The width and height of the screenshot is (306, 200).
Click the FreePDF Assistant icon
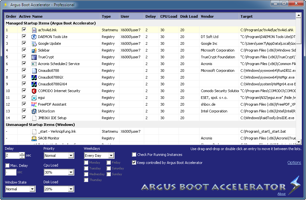click(34, 104)
